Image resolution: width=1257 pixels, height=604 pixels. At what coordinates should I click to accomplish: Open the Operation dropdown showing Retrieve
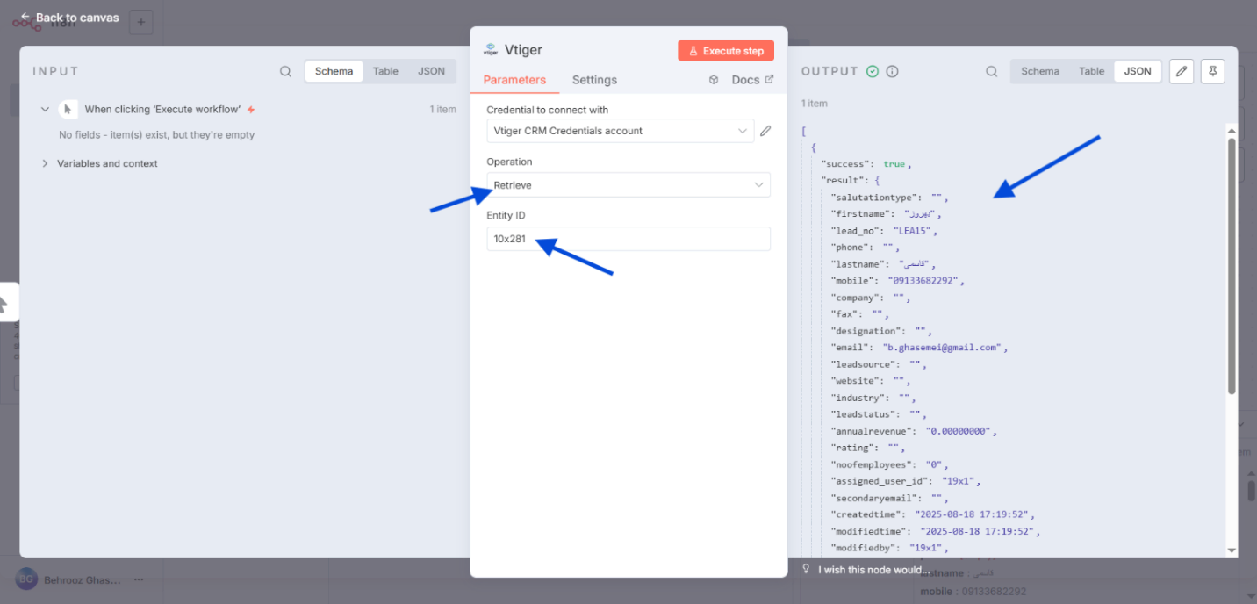628,185
